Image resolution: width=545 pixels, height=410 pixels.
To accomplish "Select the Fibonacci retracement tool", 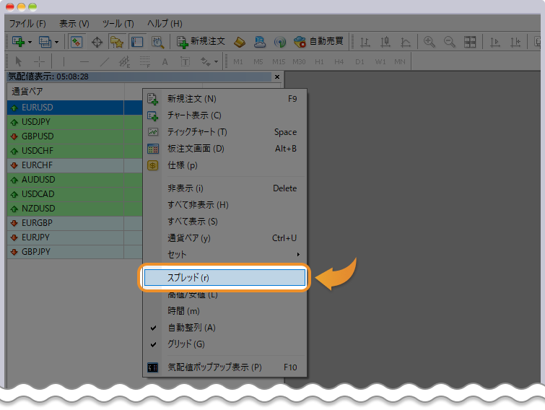I will point(144,62).
